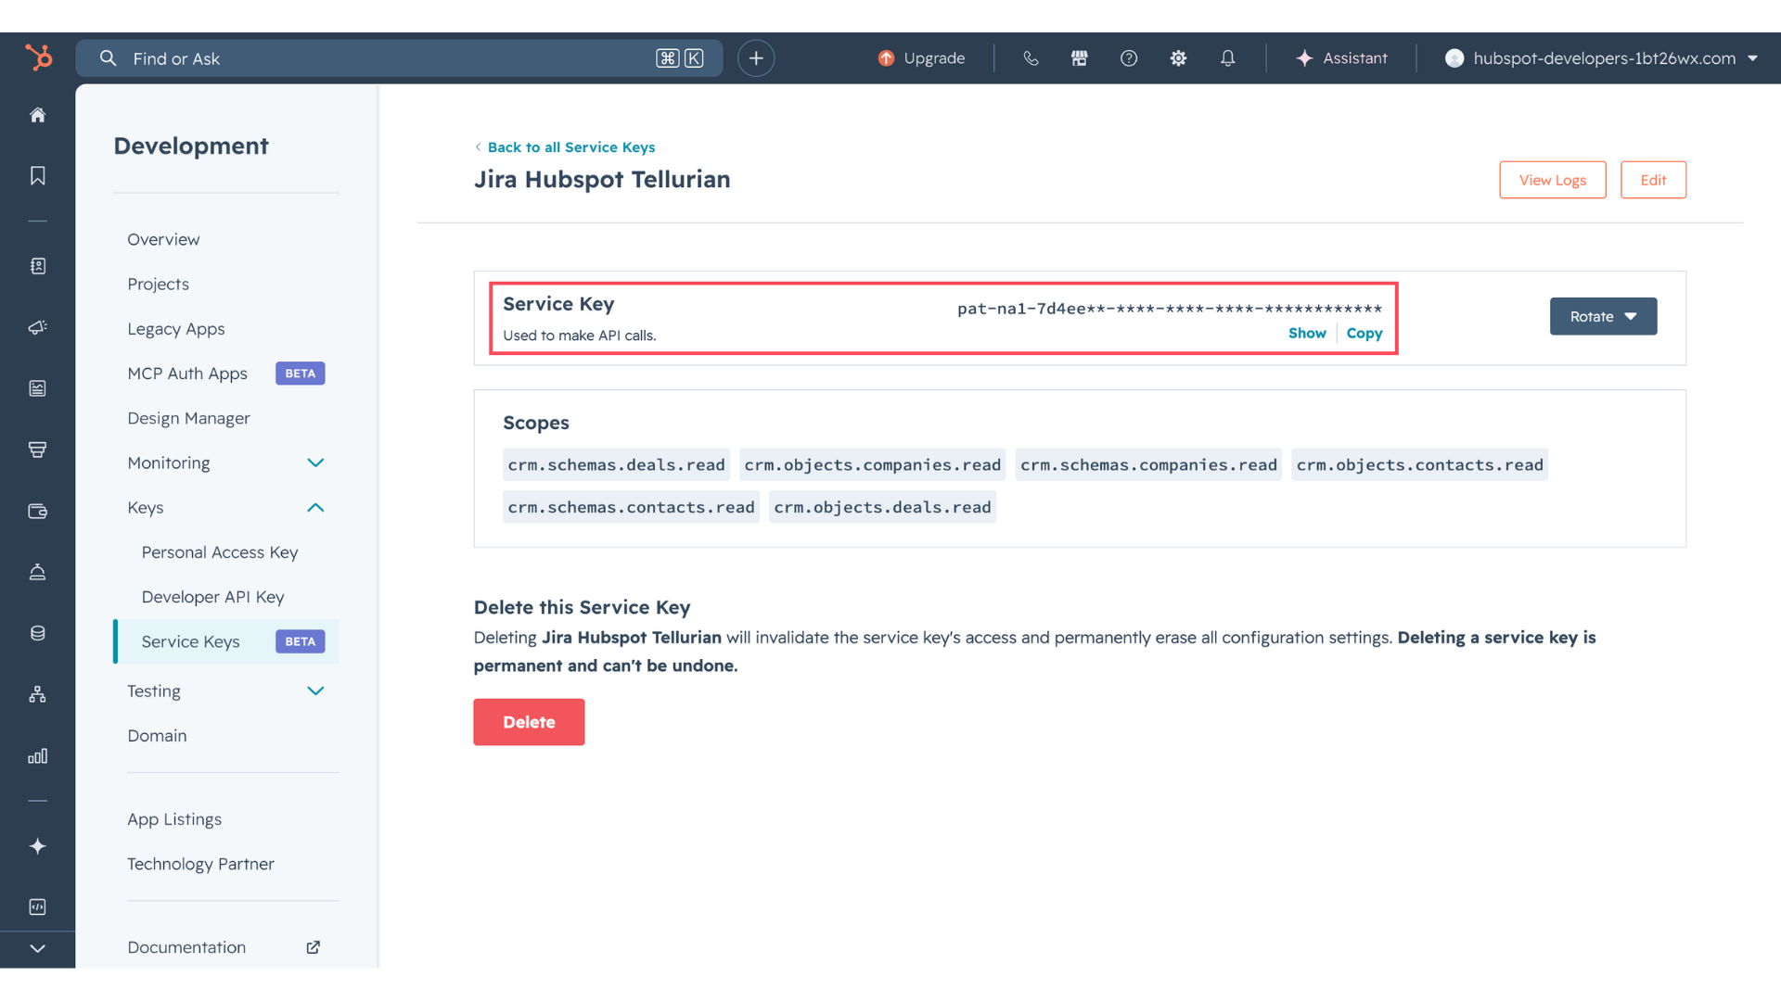Open Developer API Key page
1781x1001 pixels.
click(x=212, y=597)
